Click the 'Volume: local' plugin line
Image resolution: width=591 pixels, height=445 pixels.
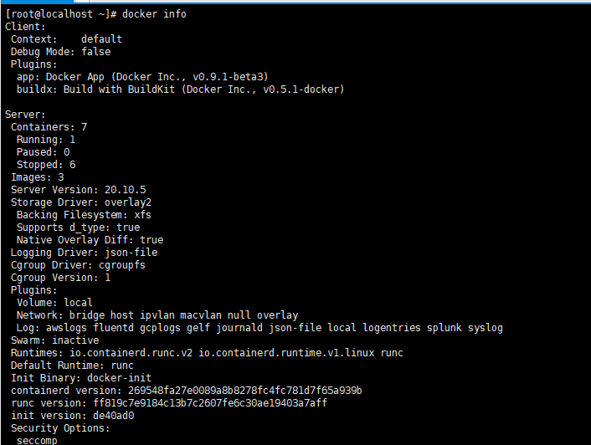[54, 303]
